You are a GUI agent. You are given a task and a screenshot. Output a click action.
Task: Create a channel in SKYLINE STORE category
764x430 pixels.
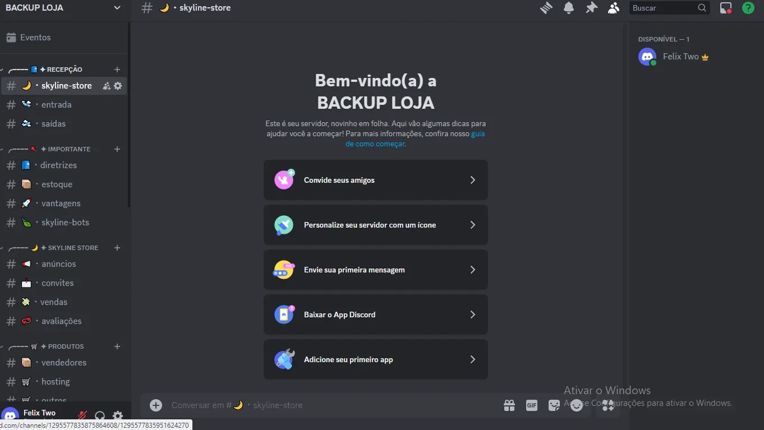tap(117, 248)
